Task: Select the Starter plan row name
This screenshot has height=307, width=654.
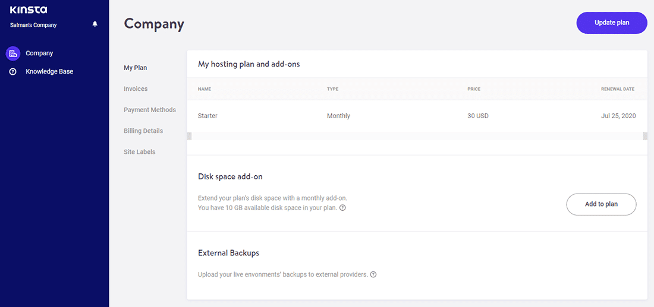Action: click(x=207, y=116)
